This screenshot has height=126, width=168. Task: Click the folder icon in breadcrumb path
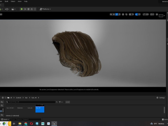point(8,98)
